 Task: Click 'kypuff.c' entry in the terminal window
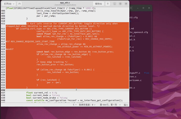[x=135, y=73]
